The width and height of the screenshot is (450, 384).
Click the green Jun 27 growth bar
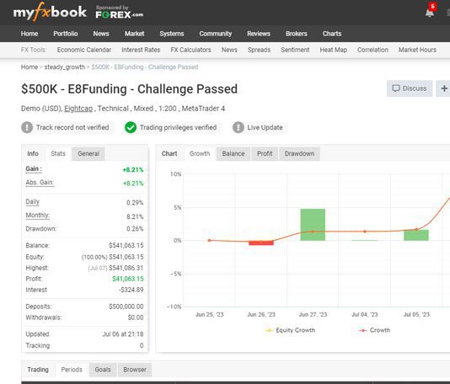point(313,225)
